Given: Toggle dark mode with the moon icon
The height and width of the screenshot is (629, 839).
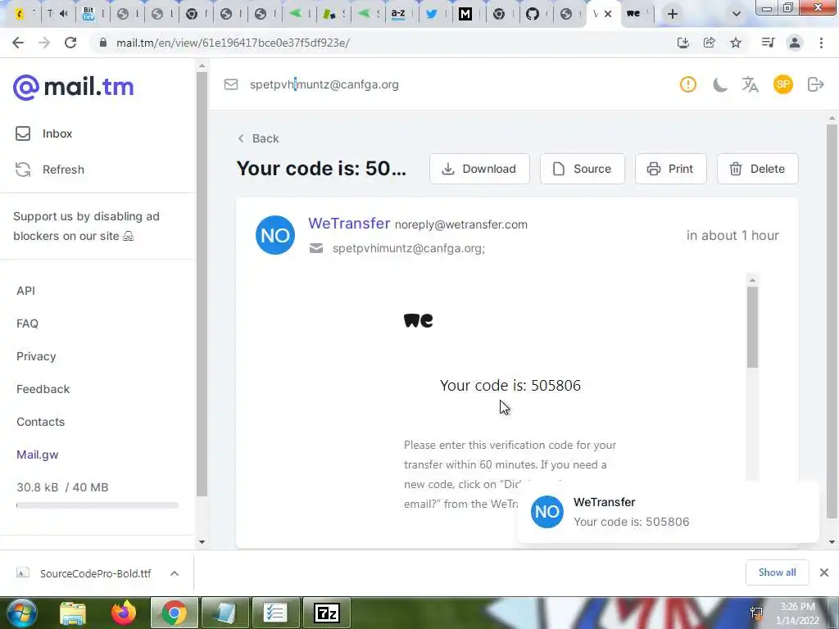Looking at the screenshot, I should (719, 84).
